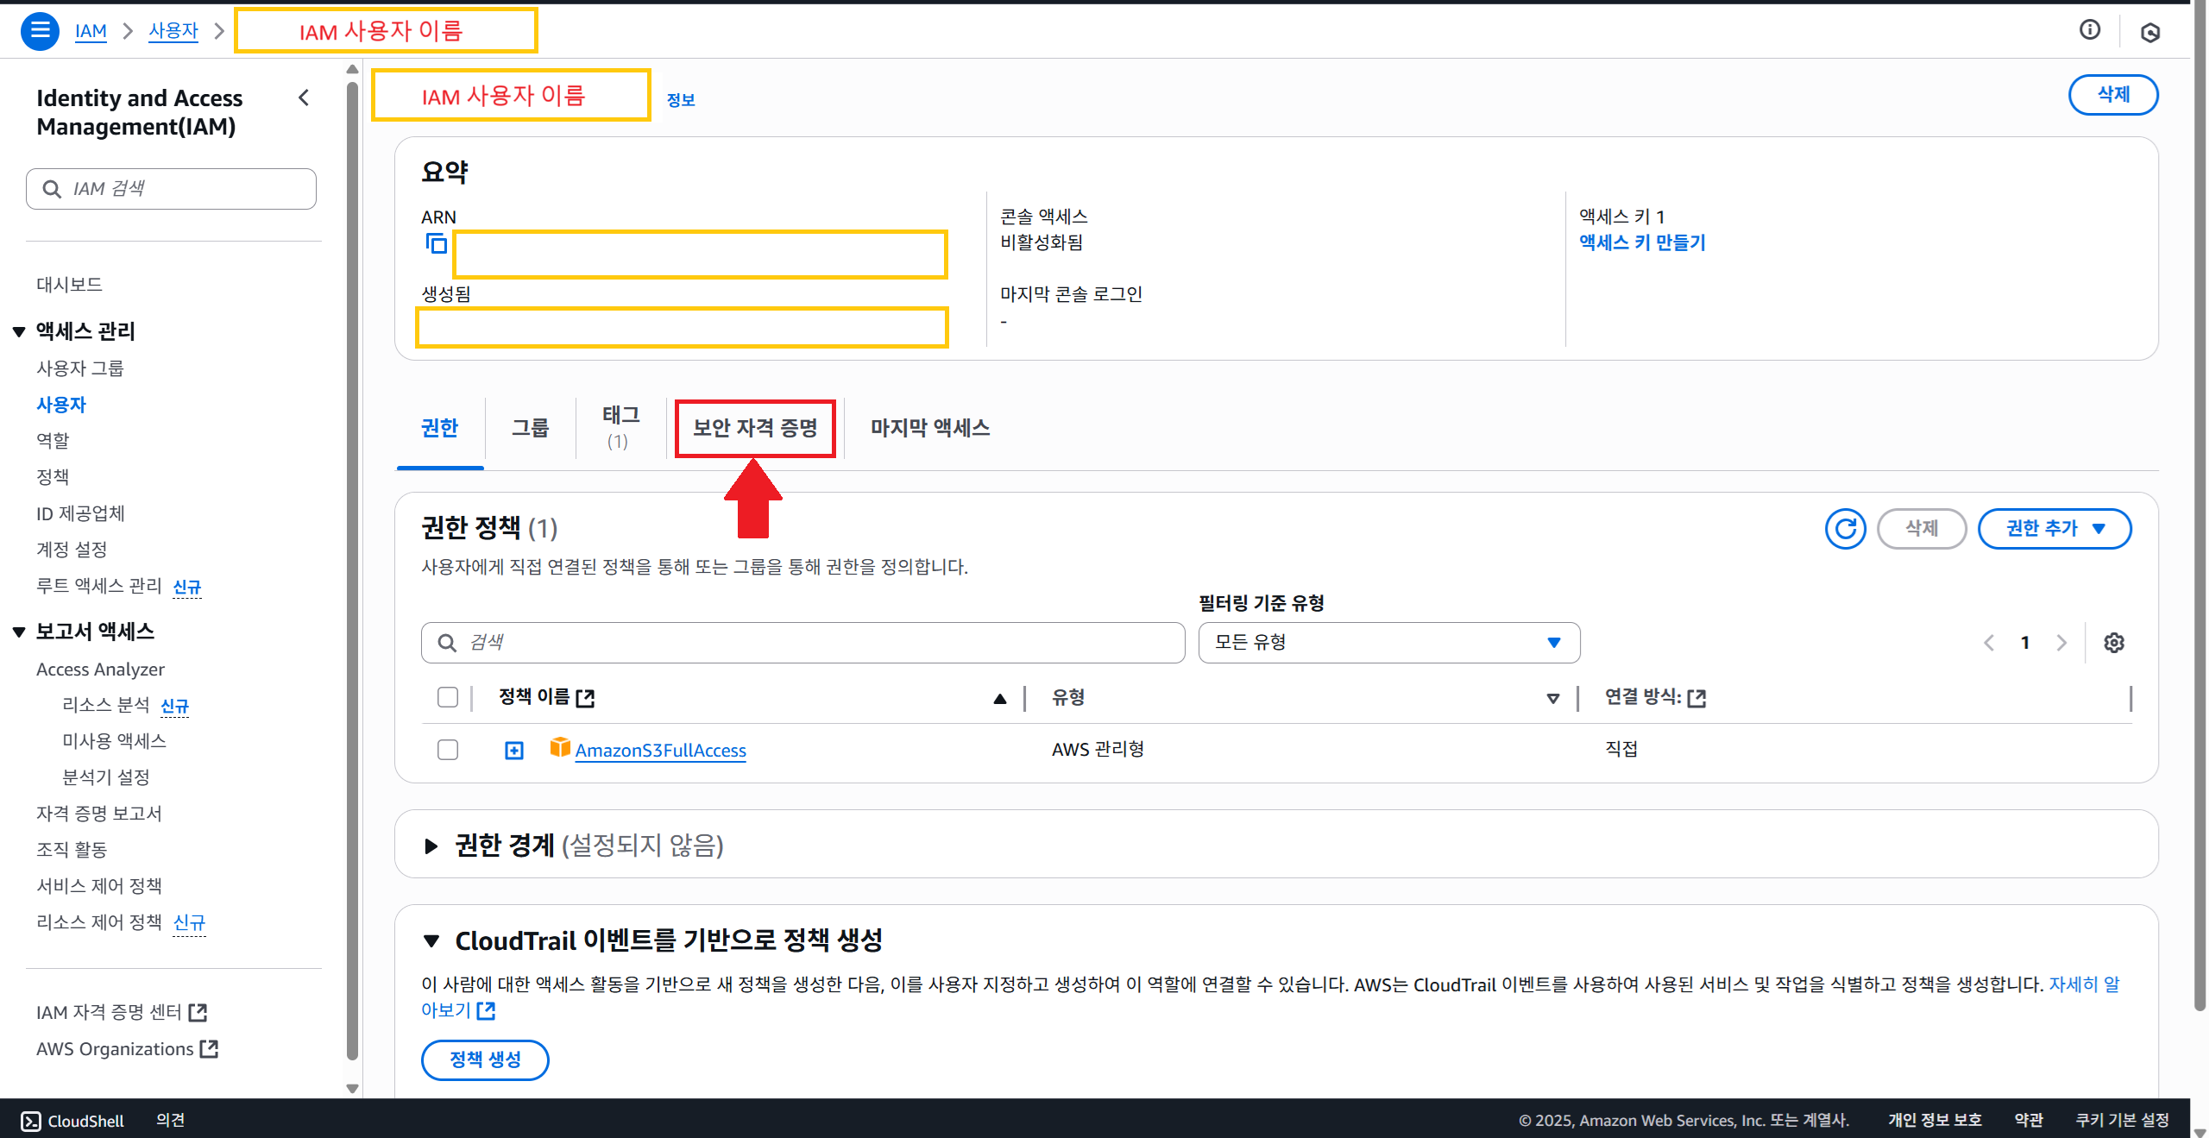Expand the AmazonS3FullAccess policy row
The image size is (2209, 1138).
coord(514,751)
